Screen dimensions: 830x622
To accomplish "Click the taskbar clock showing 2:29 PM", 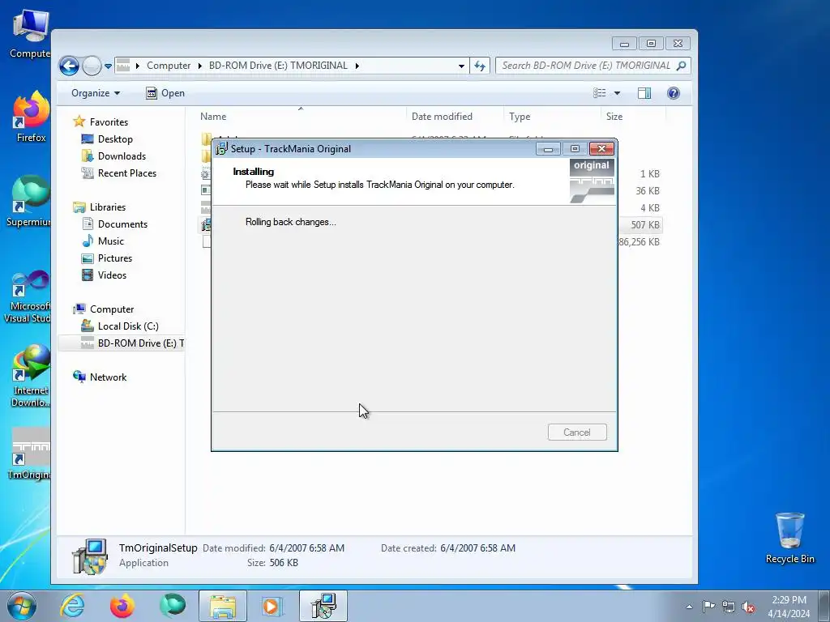I will click(789, 606).
